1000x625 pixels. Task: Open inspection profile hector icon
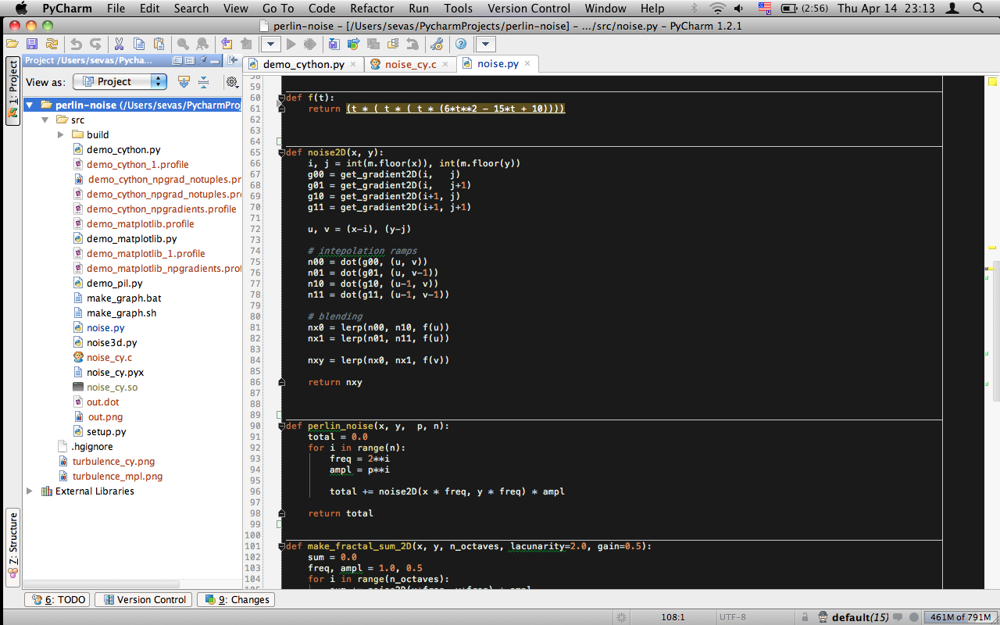pyautogui.click(x=823, y=617)
